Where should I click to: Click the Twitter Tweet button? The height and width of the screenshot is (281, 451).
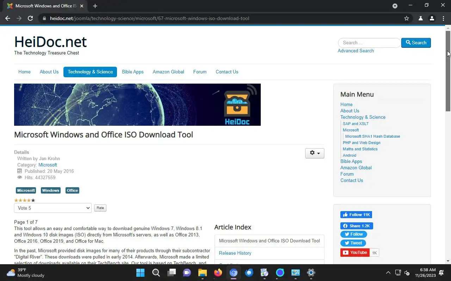353,243
